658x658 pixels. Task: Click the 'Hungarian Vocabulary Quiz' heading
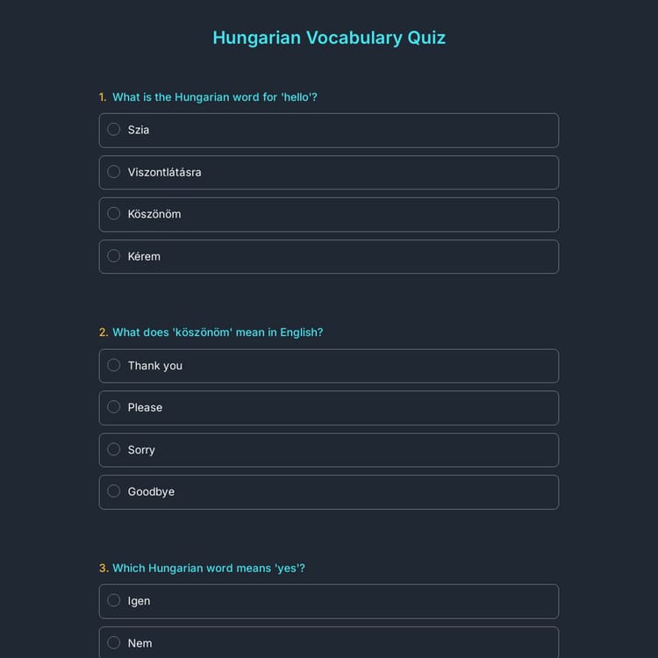329,38
